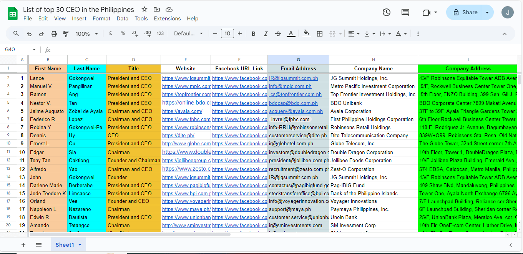Open horizontal align dropdown

[354, 34]
